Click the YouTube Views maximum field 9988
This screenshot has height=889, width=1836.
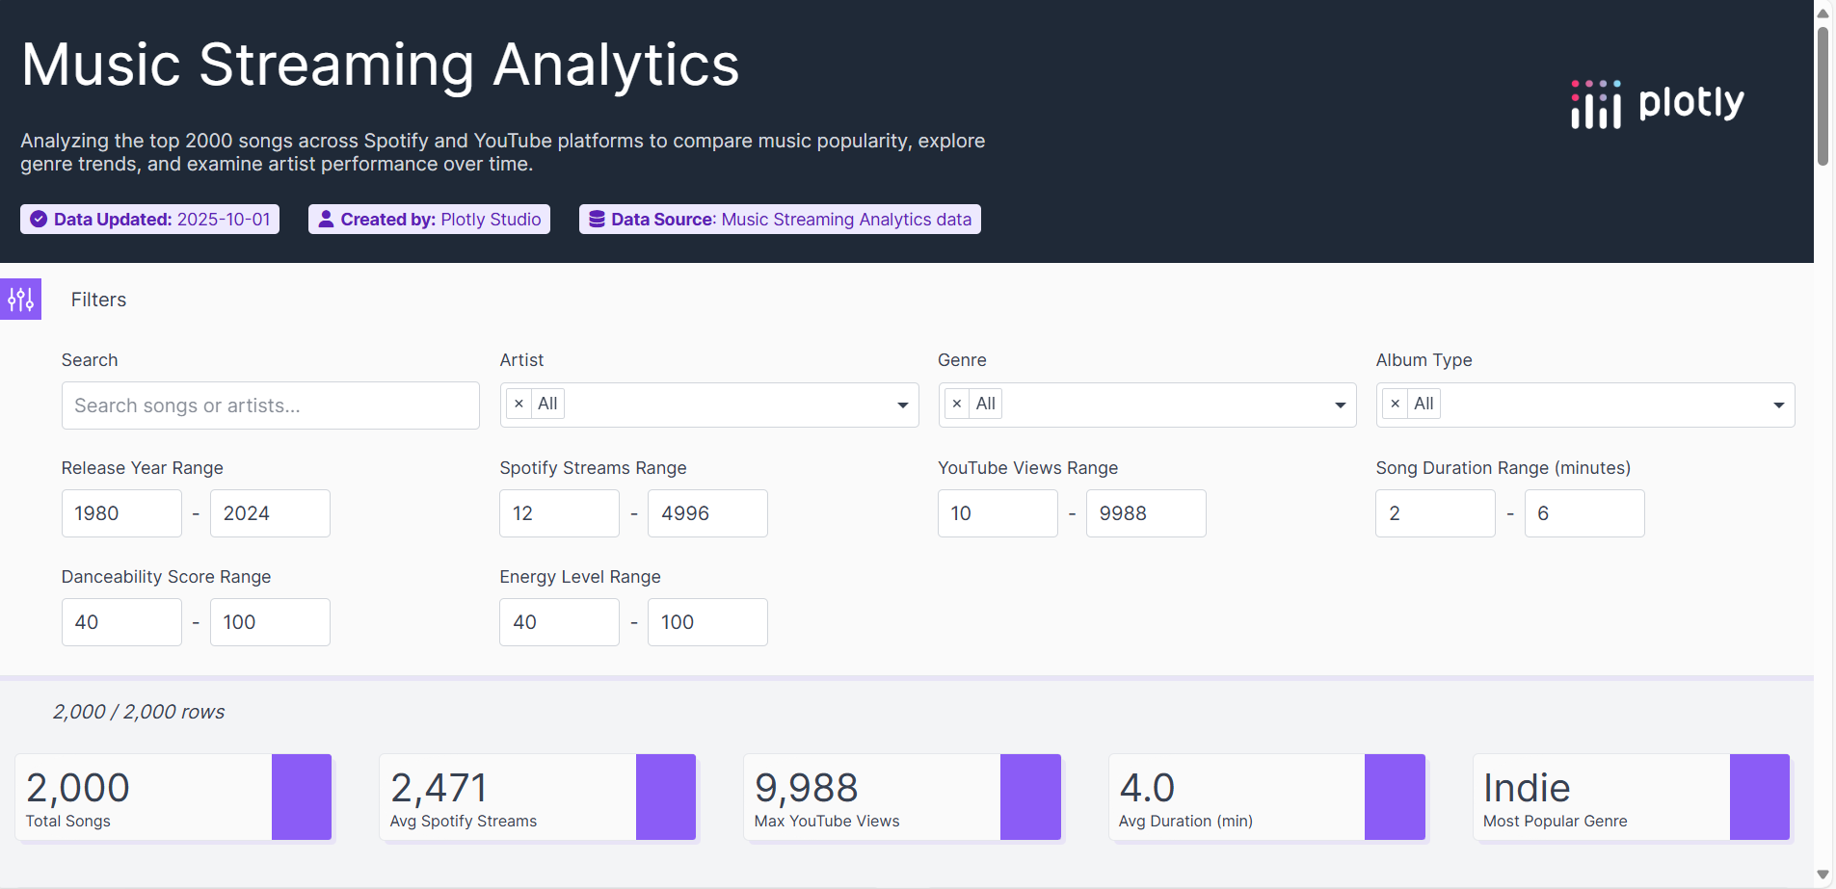point(1146,513)
